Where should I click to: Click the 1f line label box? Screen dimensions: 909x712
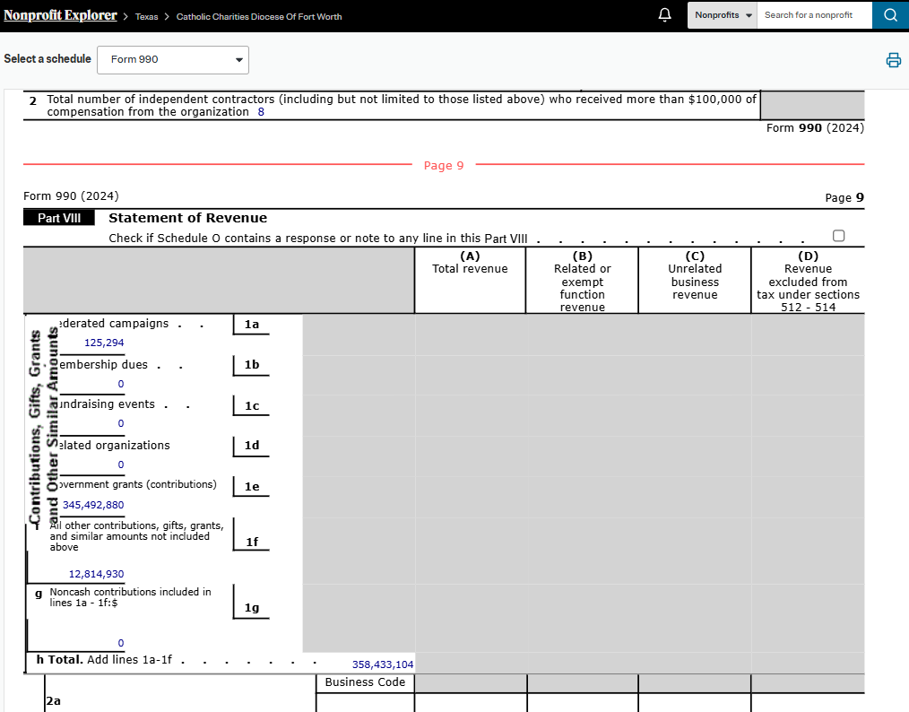252,534
